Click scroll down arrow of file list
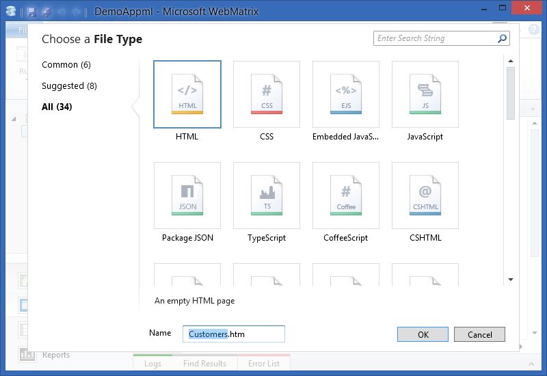547x376 pixels. tap(511, 280)
